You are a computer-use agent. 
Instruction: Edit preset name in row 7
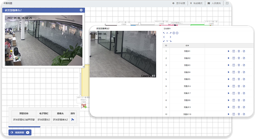point(244,93)
